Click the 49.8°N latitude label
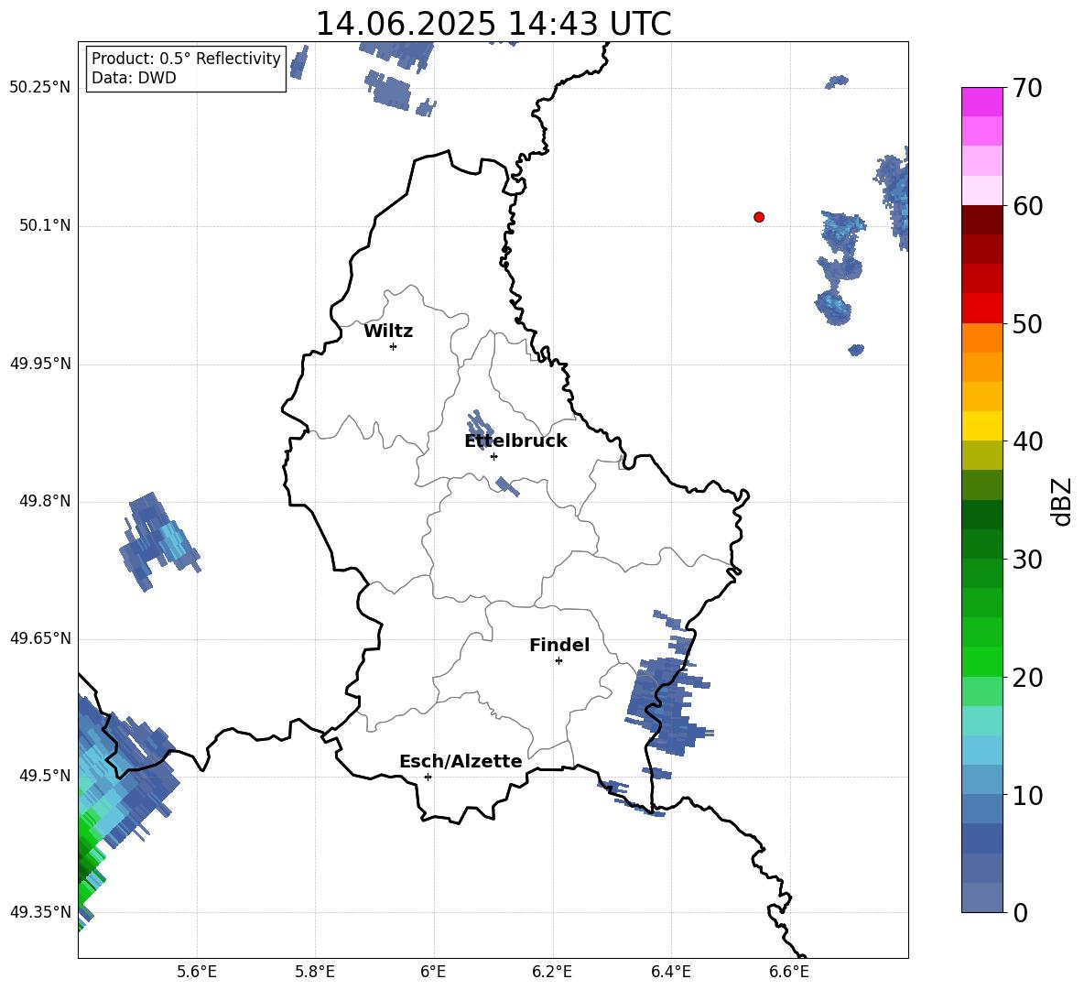Image resolution: width=1084 pixels, height=990 pixels. (45, 501)
